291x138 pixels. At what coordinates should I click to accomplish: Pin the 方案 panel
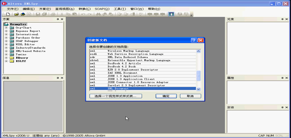click(58, 19)
